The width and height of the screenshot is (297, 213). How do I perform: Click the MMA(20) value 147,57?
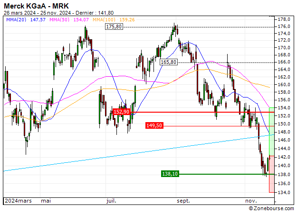click(x=38, y=19)
